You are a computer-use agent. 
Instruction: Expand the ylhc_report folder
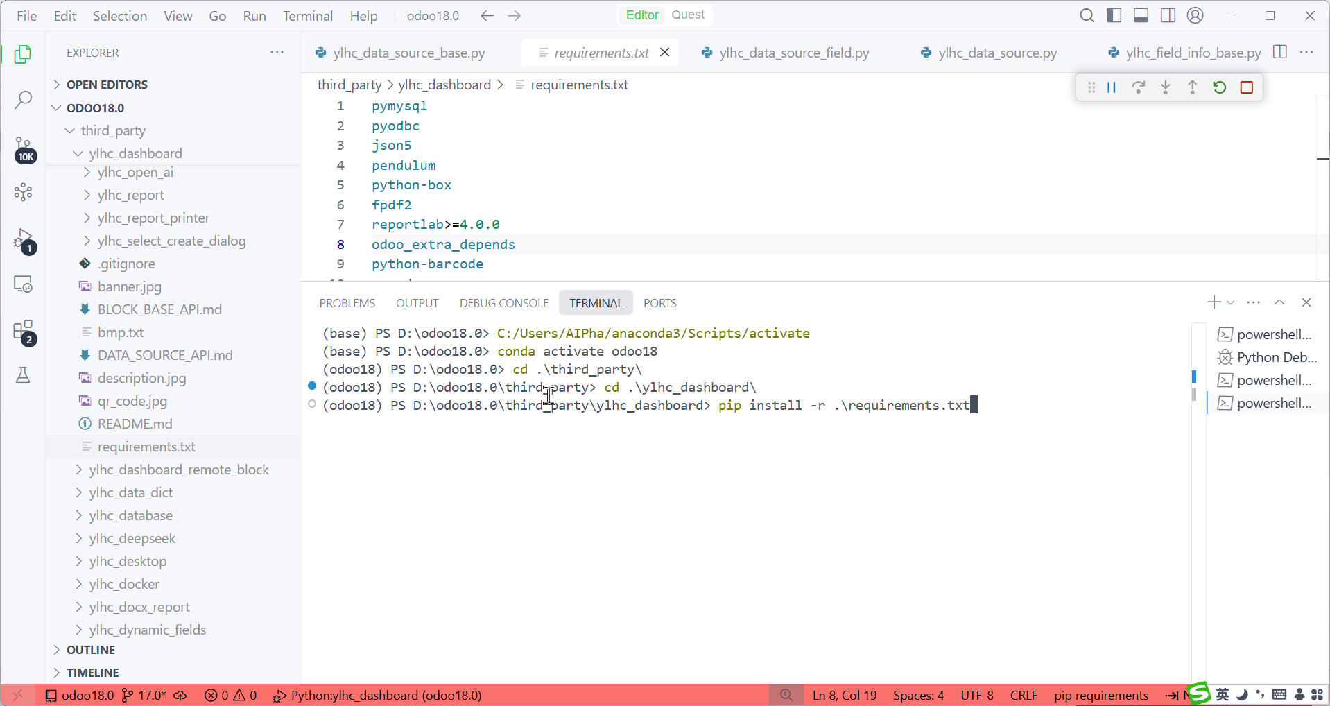[x=130, y=195]
